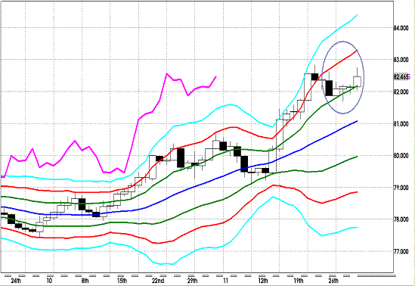Select the 22nd date axis label

[158, 281]
